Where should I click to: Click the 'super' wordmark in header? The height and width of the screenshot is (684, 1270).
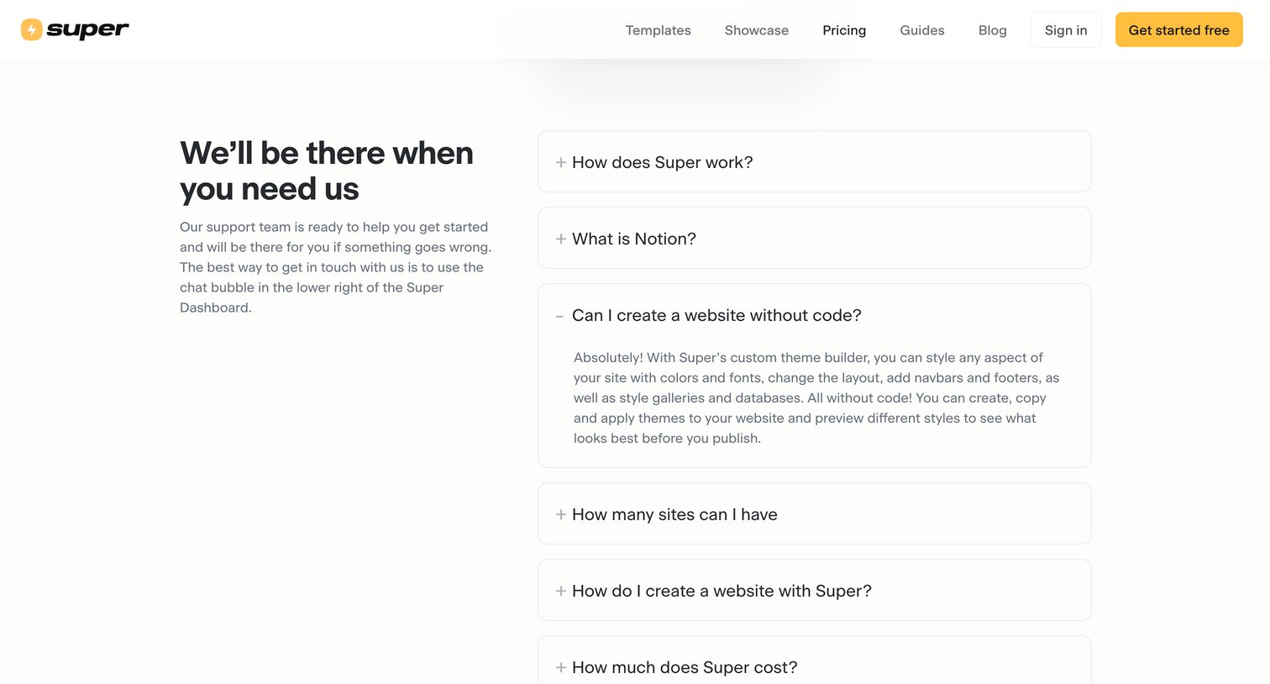(87, 29)
